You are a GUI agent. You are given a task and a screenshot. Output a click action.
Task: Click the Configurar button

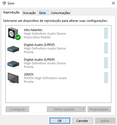[x=17, y=109]
